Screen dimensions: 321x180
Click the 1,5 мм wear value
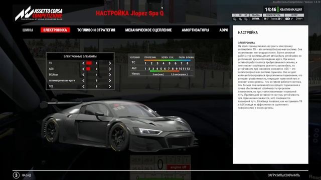click(179, 74)
